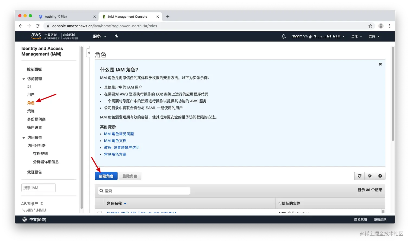Select 角色 in the sidebar
Screen dimensions: 410x243
(31, 103)
